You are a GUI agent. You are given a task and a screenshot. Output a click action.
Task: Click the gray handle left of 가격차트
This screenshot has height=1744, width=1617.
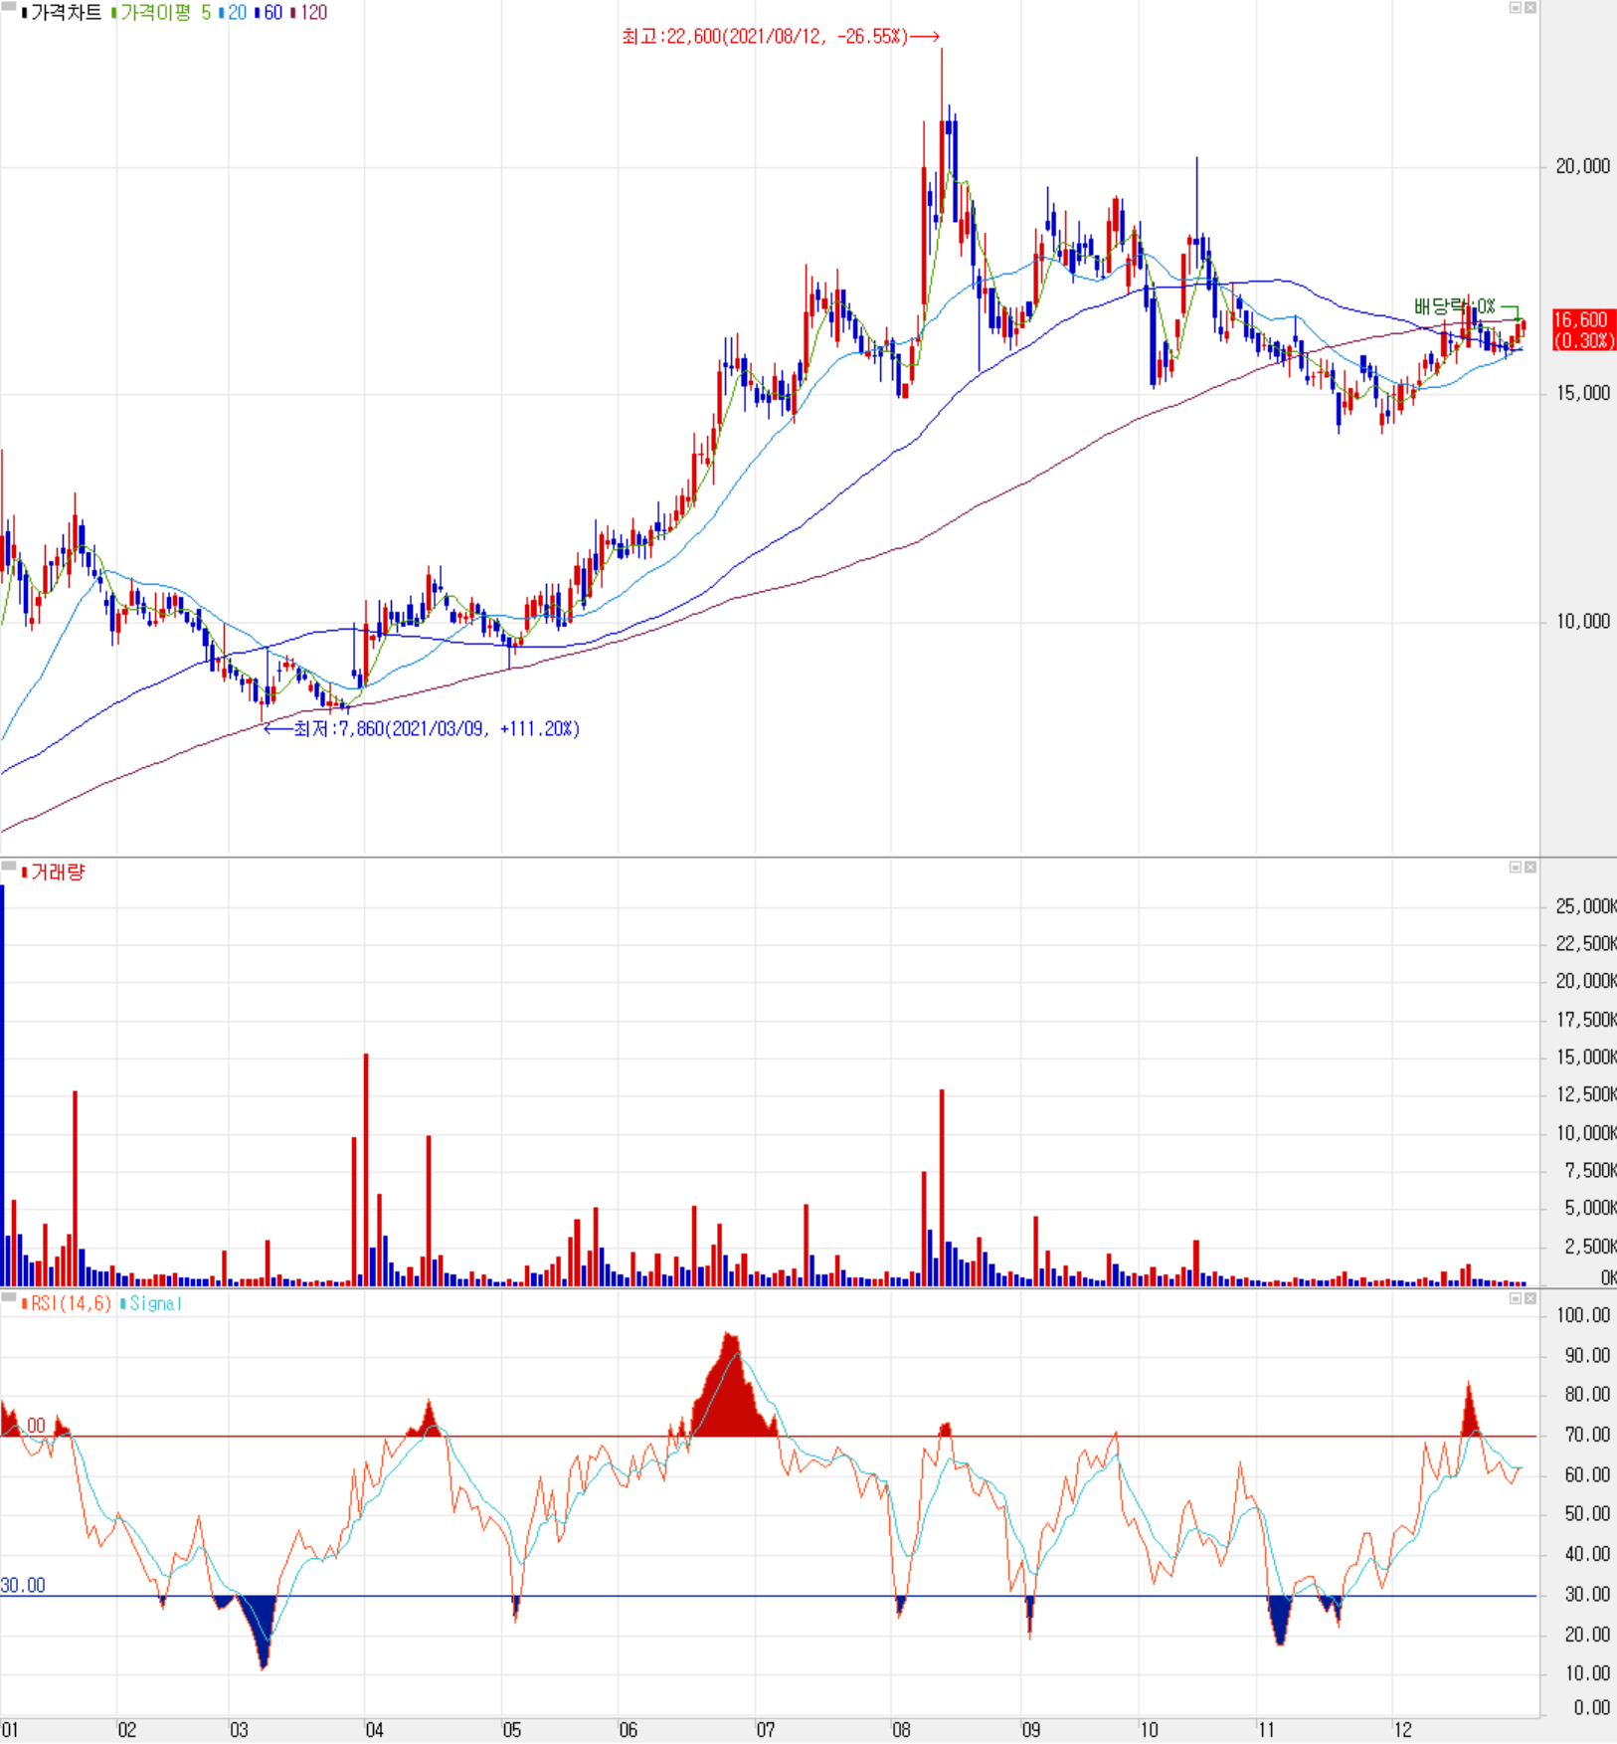(x=9, y=7)
